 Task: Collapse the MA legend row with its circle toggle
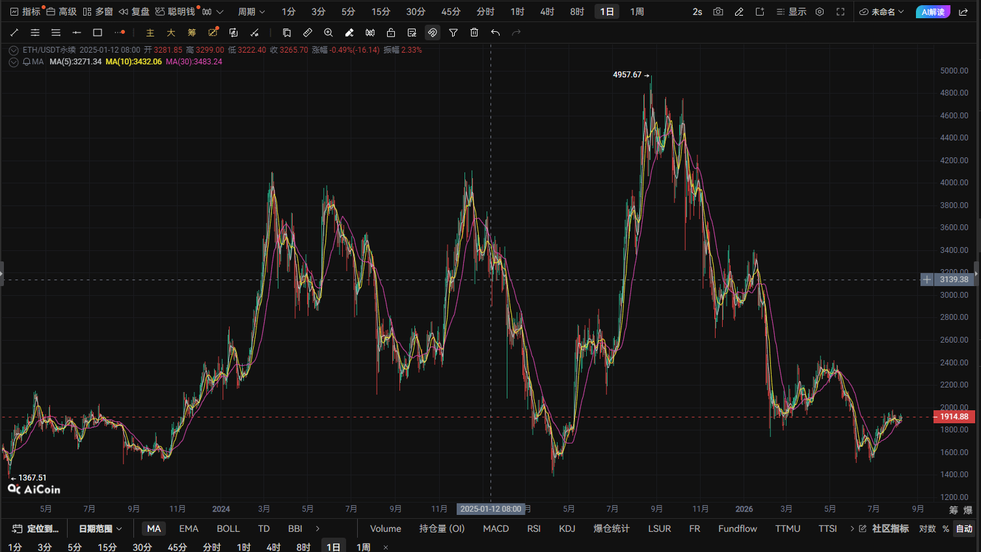click(14, 62)
